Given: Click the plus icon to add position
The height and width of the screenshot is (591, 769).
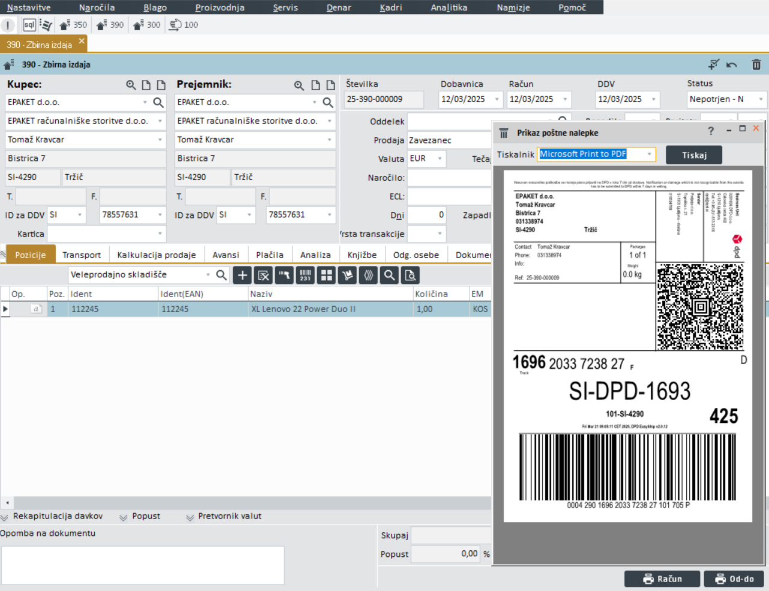Looking at the screenshot, I should click(x=243, y=275).
